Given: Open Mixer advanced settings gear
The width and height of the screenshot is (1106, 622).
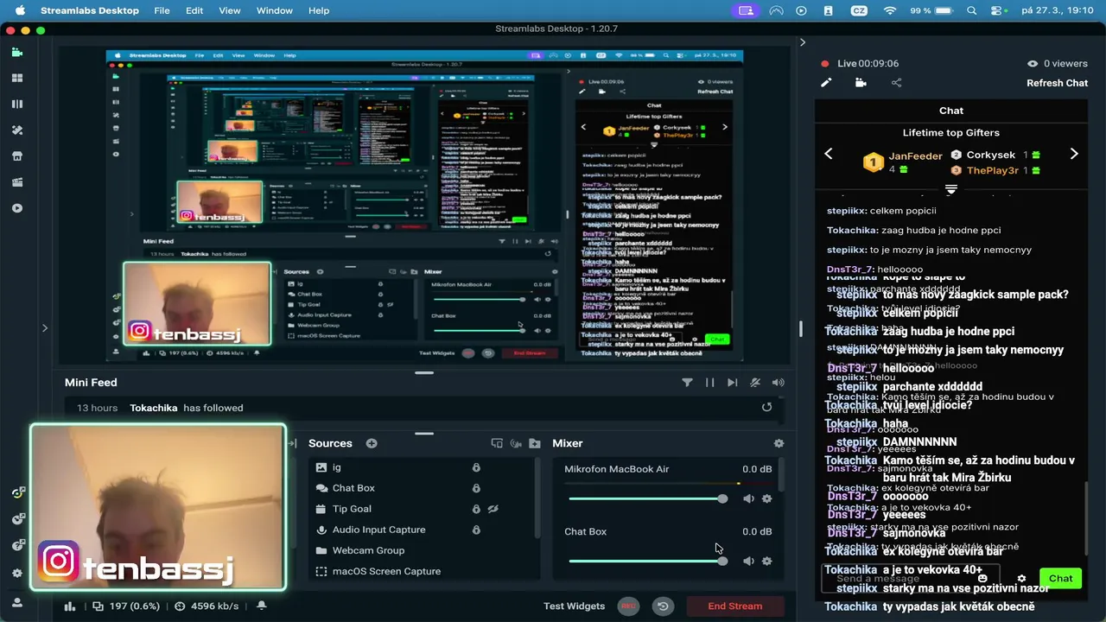Looking at the screenshot, I should tap(779, 443).
